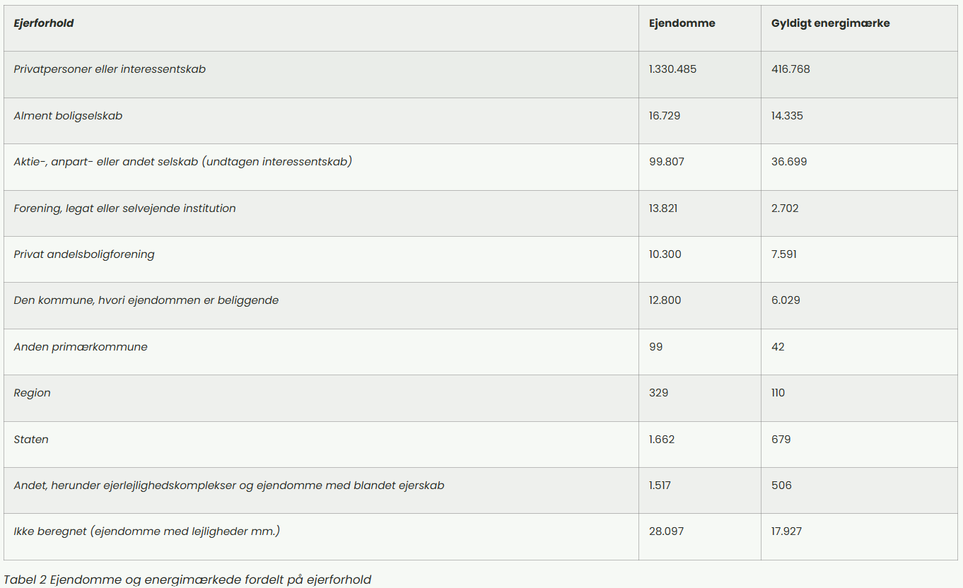Screen dimensions: 963x588
Task: Select the Ikke beregnet row label
Action: point(147,531)
